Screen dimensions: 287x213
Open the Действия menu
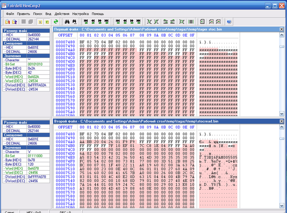click(x=62, y=13)
